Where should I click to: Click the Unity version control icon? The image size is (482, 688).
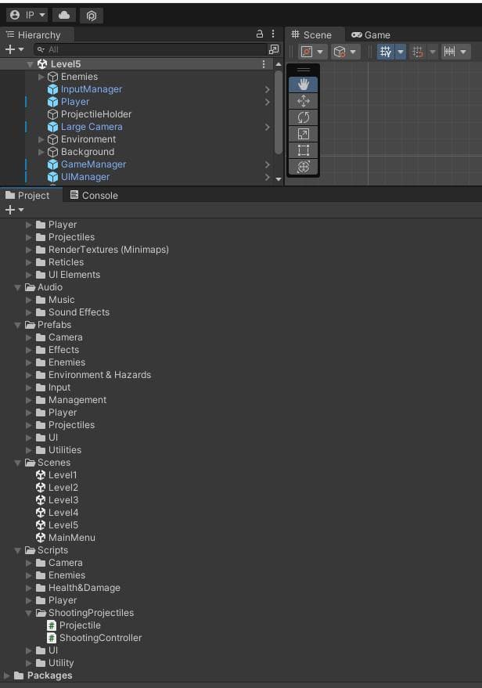92,16
